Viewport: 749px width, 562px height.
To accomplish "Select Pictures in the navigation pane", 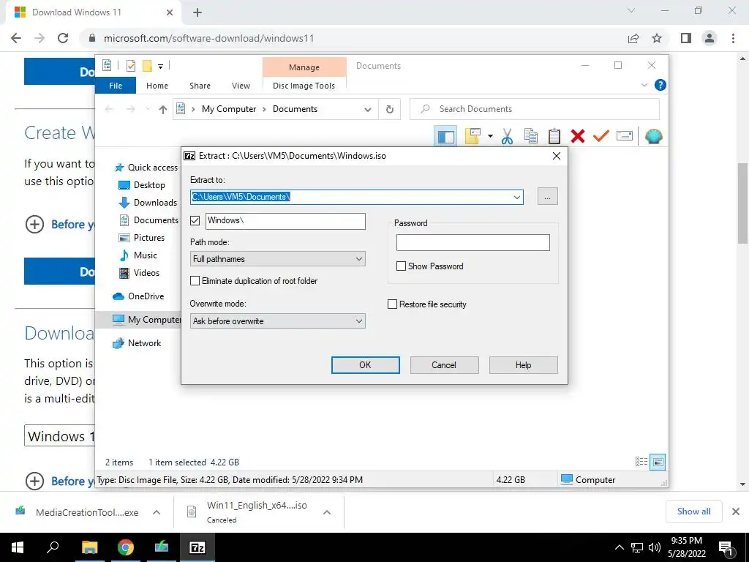I will click(141, 238).
